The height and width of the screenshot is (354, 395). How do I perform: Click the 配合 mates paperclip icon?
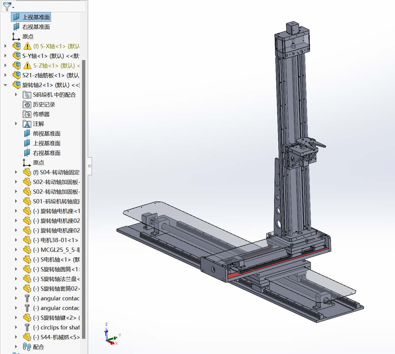point(27,347)
